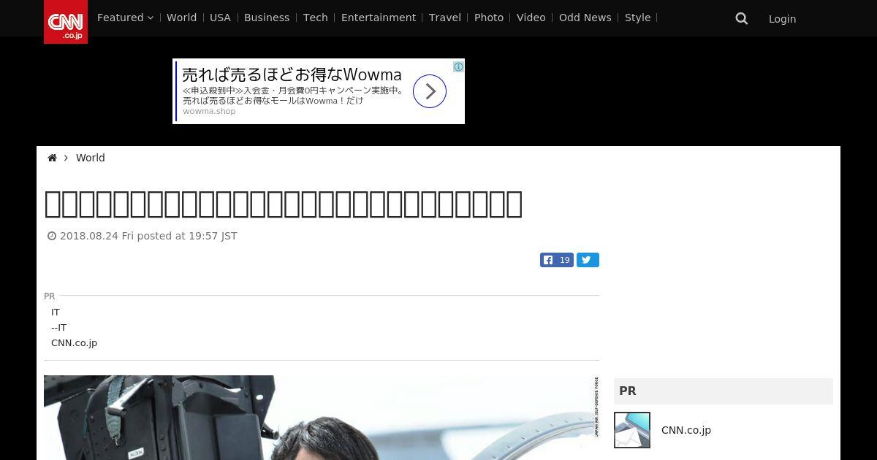Screen dimensions: 877x460
Task: Open the Tech section
Action: point(316,18)
